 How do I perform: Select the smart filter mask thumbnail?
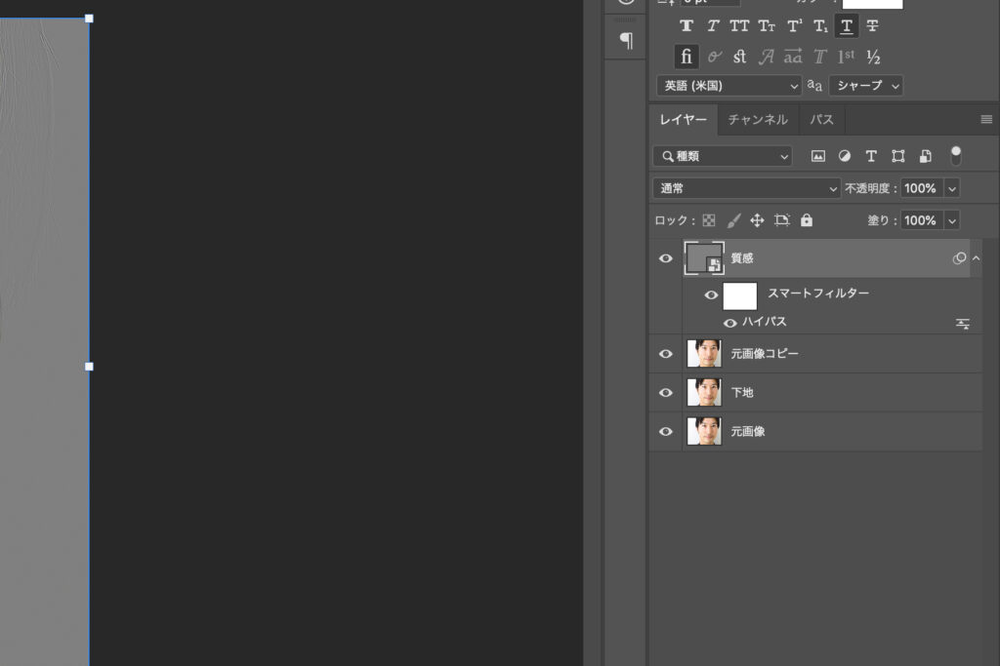(x=740, y=296)
